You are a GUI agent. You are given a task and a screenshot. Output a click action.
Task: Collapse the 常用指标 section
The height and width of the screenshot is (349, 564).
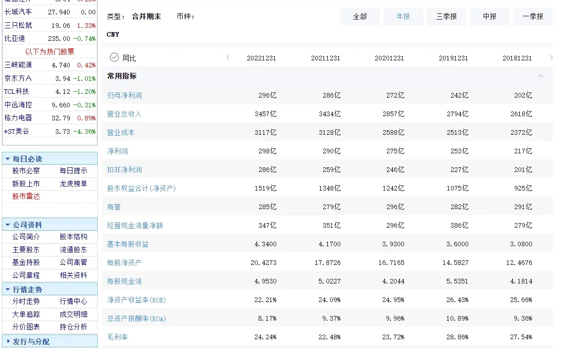coord(540,76)
